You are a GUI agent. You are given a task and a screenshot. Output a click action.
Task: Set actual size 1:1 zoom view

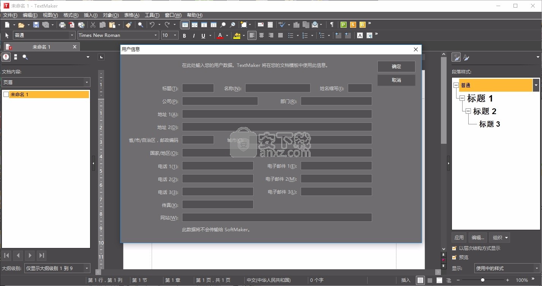coord(185,25)
